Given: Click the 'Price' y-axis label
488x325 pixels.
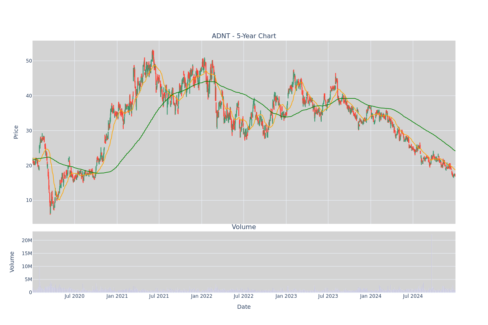Looking at the screenshot, I should tap(16, 132).
